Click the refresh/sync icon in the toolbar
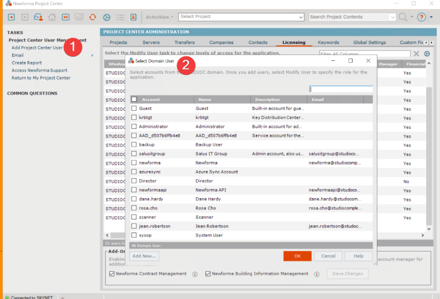 point(92,17)
